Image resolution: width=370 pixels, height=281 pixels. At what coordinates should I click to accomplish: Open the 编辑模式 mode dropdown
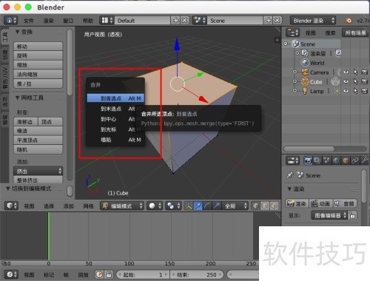(122, 206)
